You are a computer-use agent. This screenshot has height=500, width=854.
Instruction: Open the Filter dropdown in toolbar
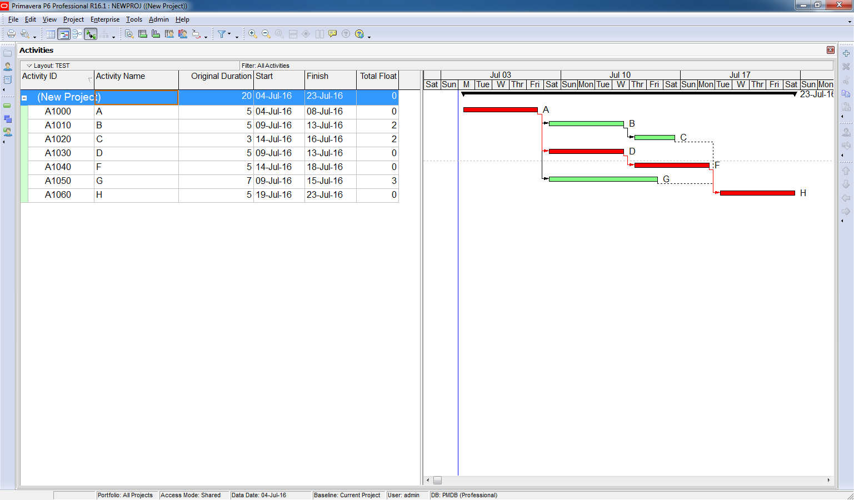(x=224, y=34)
